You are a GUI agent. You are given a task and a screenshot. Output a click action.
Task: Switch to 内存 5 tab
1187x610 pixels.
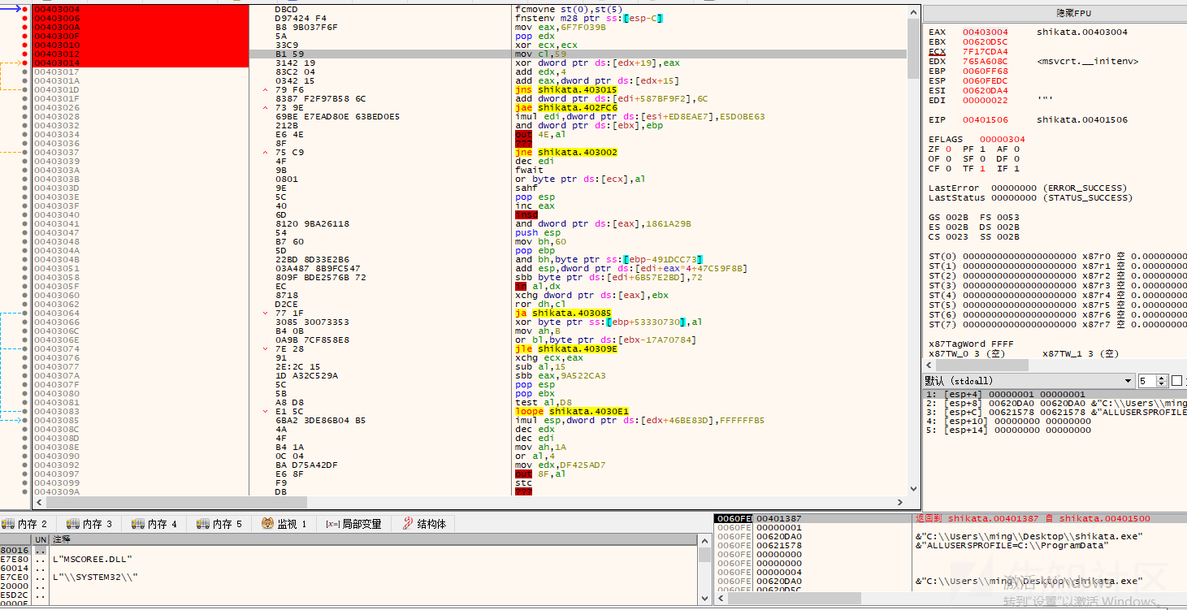219,524
